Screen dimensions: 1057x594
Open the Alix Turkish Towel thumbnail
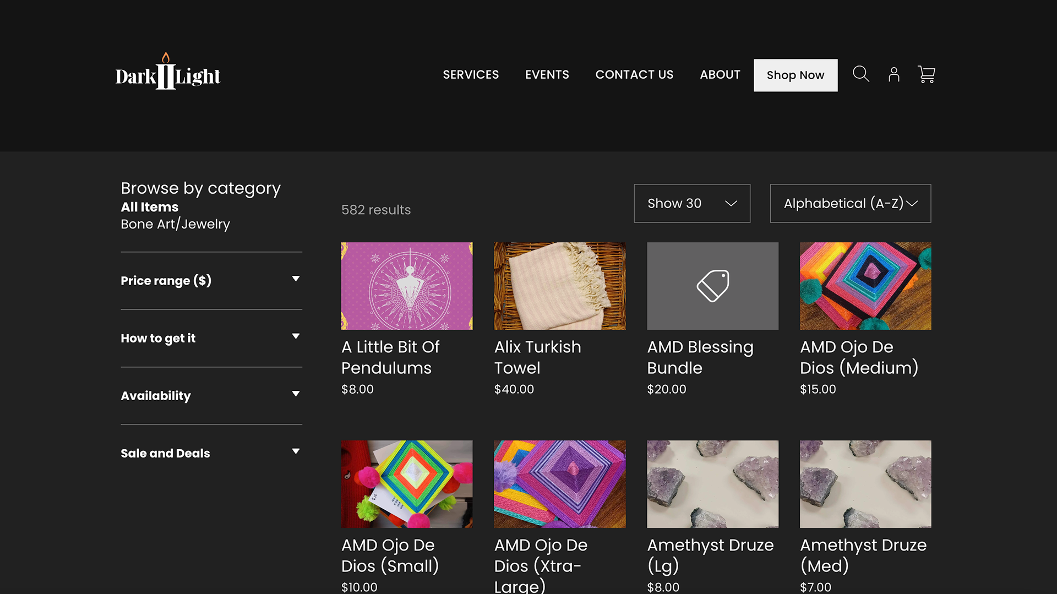(560, 286)
